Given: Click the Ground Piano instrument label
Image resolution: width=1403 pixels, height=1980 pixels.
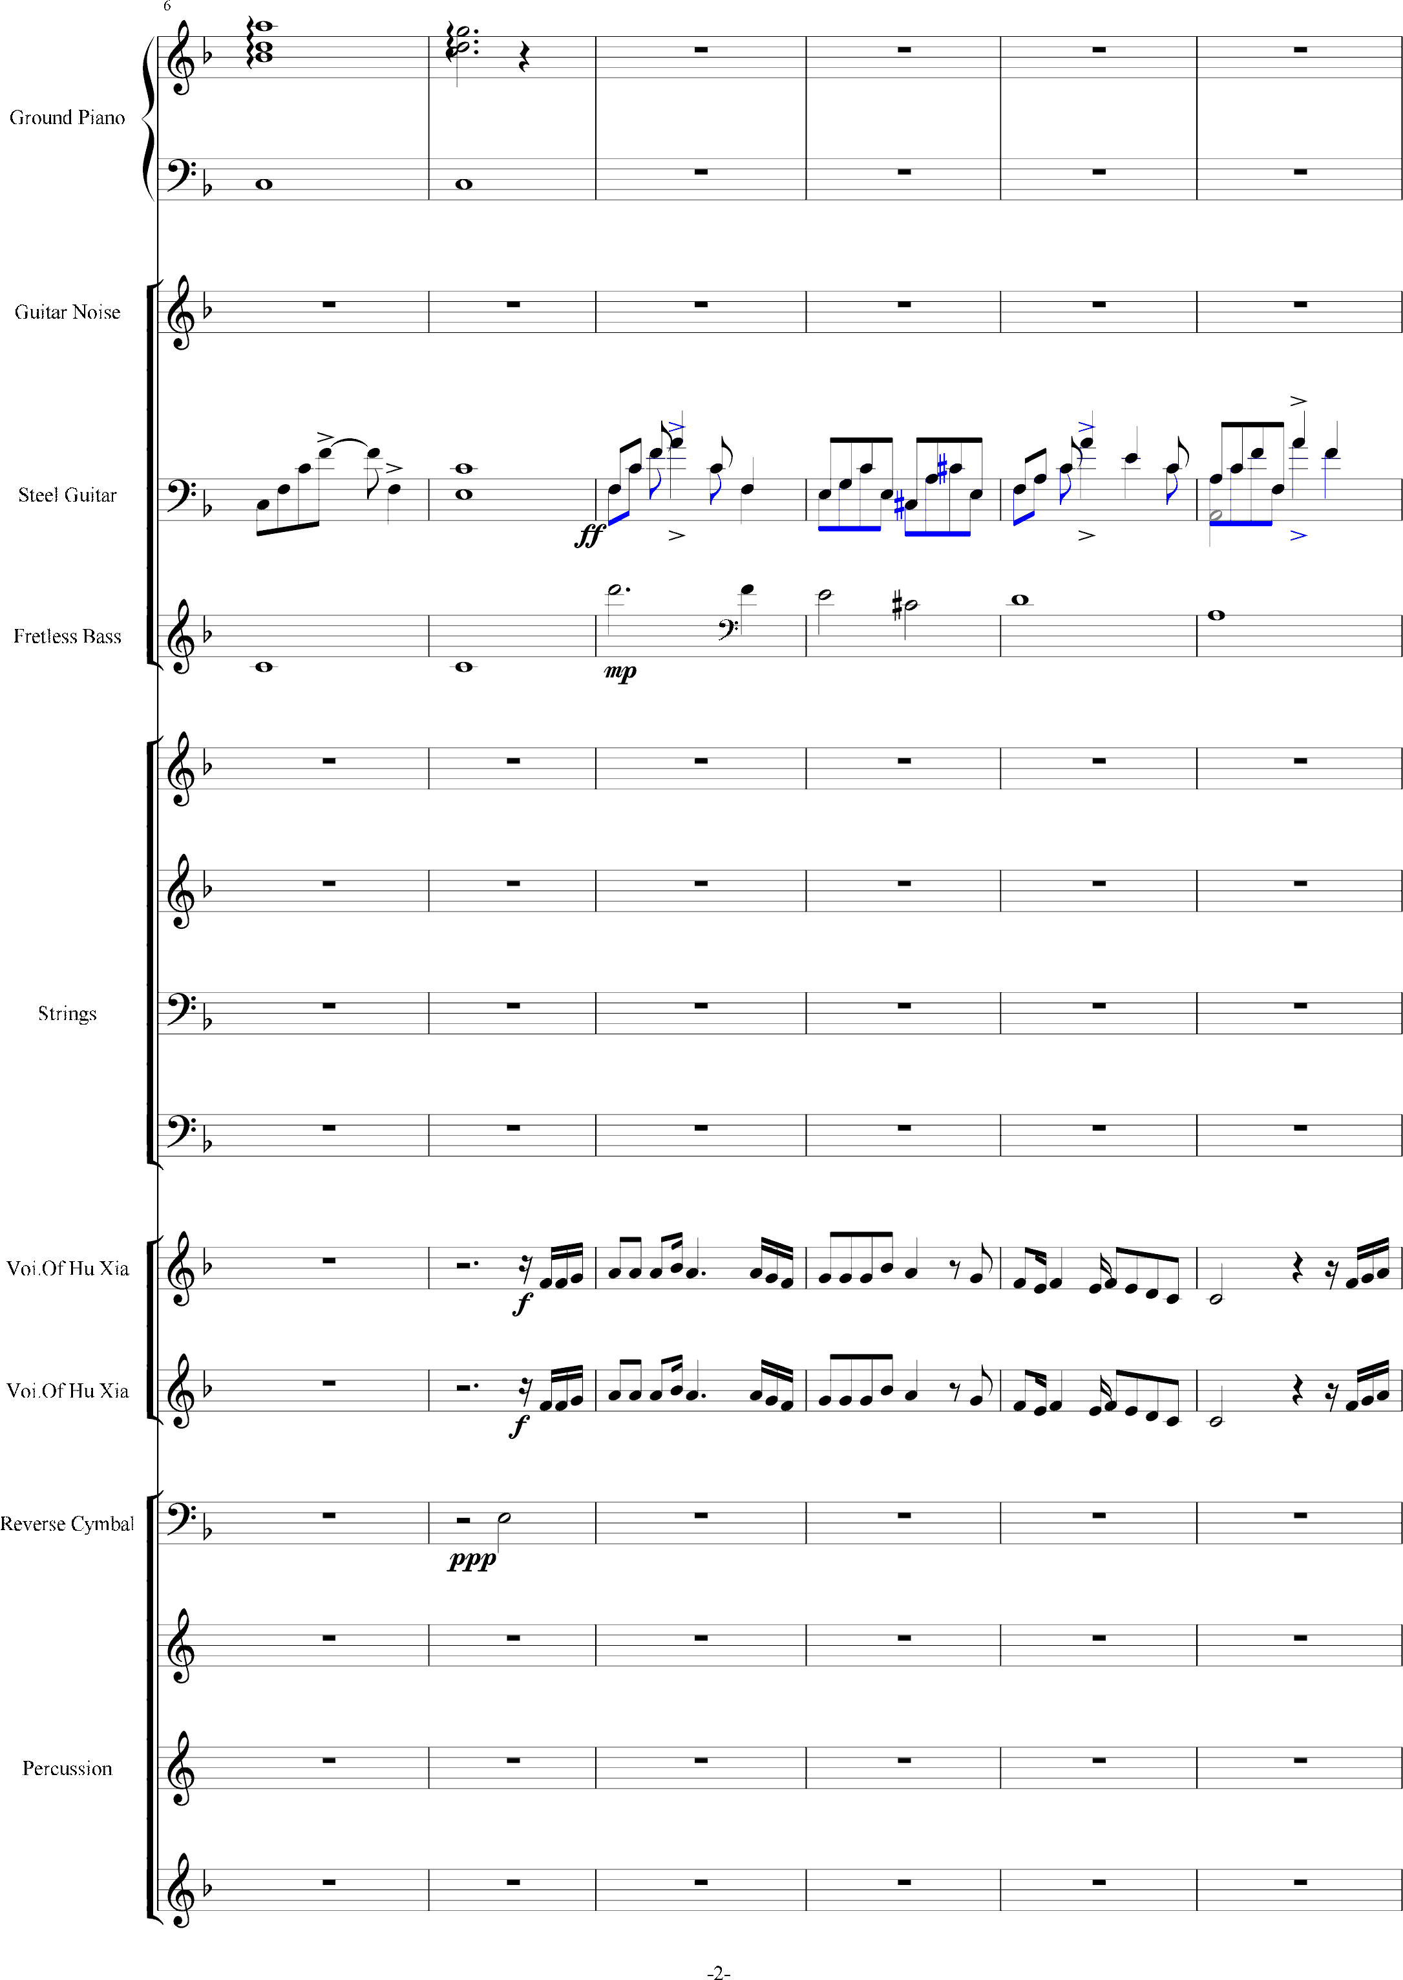Looking at the screenshot, I should coord(67,118).
